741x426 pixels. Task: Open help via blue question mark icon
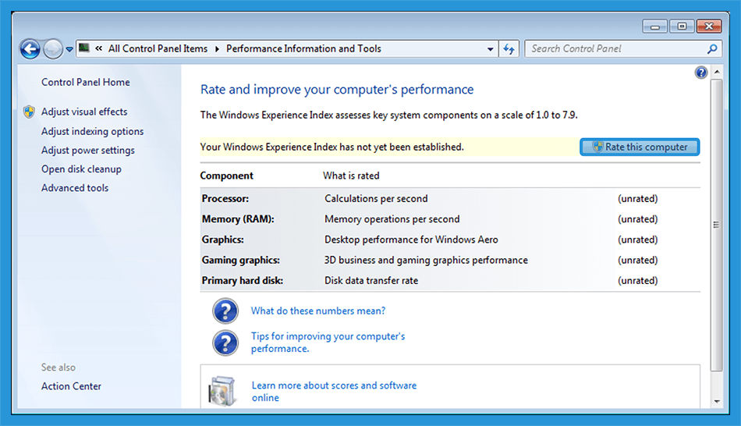701,73
